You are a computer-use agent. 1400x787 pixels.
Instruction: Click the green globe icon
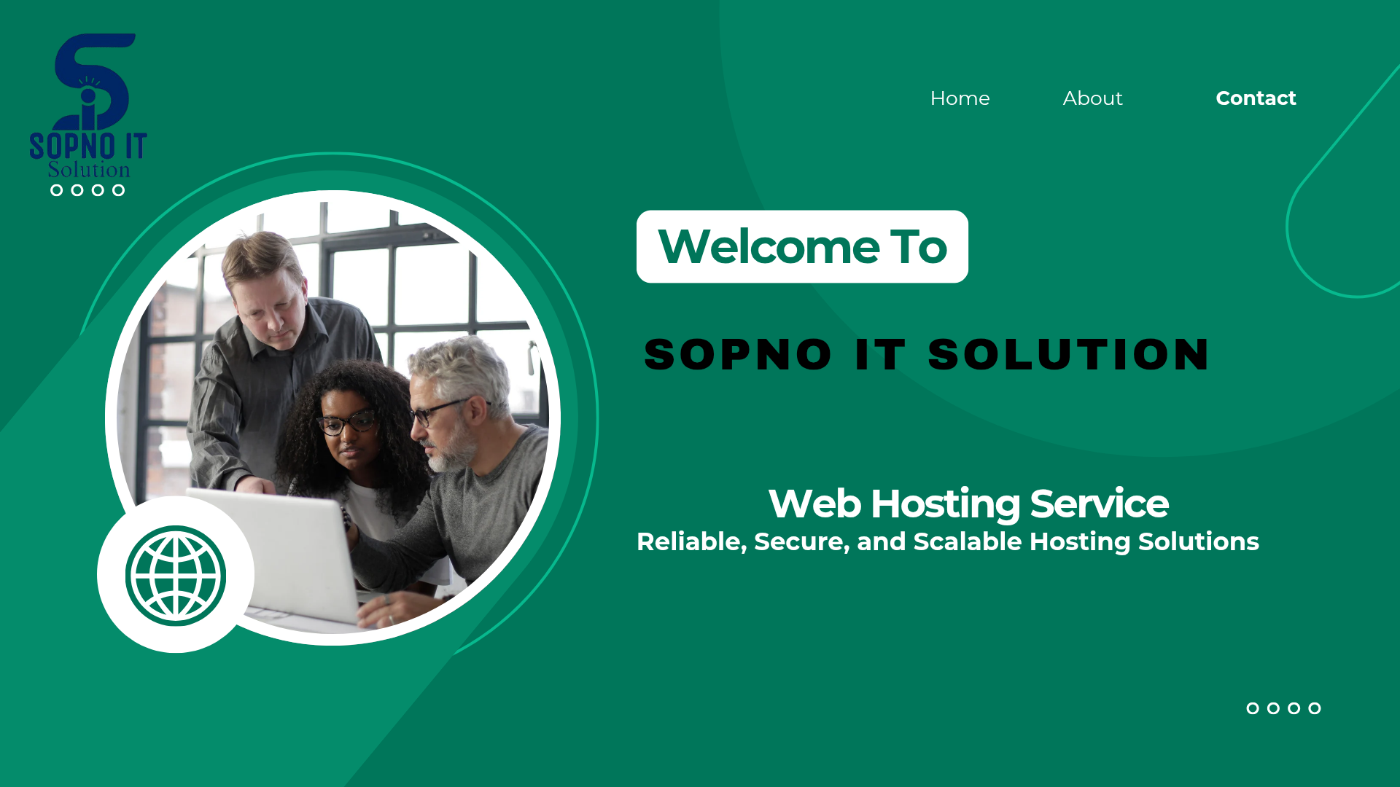coord(176,576)
